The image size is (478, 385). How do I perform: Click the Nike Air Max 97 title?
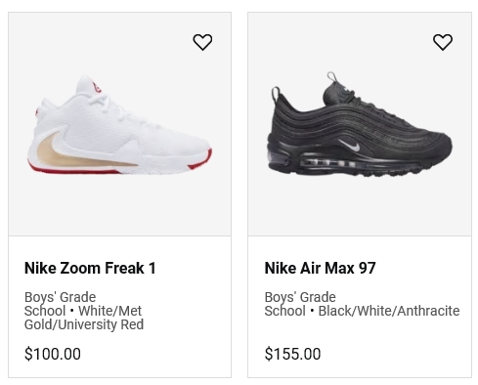pos(320,268)
